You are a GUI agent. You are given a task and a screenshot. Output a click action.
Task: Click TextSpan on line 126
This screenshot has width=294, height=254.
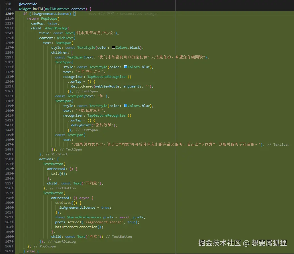click(x=63, y=43)
